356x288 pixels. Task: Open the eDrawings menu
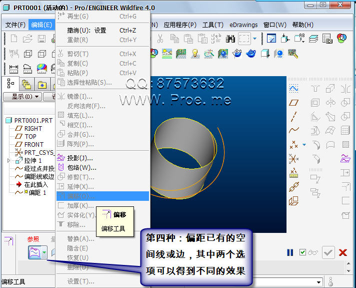click(243, 25)
